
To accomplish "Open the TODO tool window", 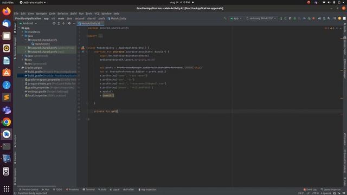I will tap(57, 190).
